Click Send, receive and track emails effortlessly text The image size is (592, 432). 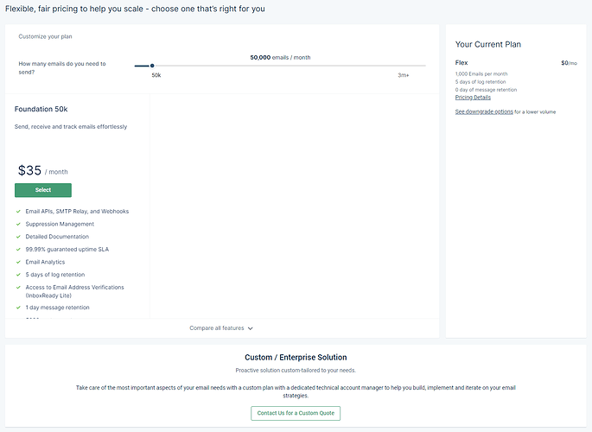coord(71,127)
